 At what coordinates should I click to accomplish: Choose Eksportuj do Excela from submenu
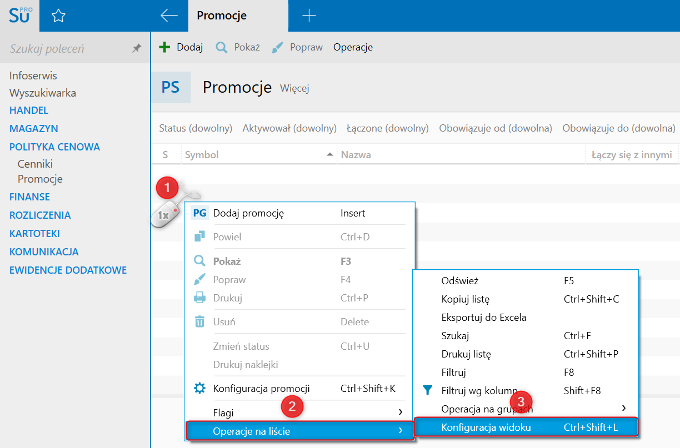pyautogui.click(x=484, y=318)
